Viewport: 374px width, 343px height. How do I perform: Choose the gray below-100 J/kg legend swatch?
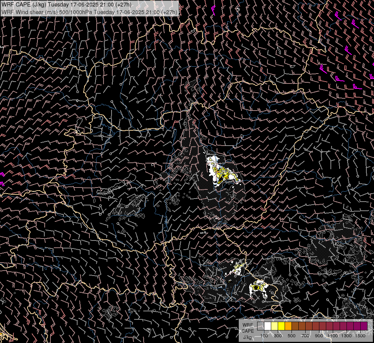(261, 326)
